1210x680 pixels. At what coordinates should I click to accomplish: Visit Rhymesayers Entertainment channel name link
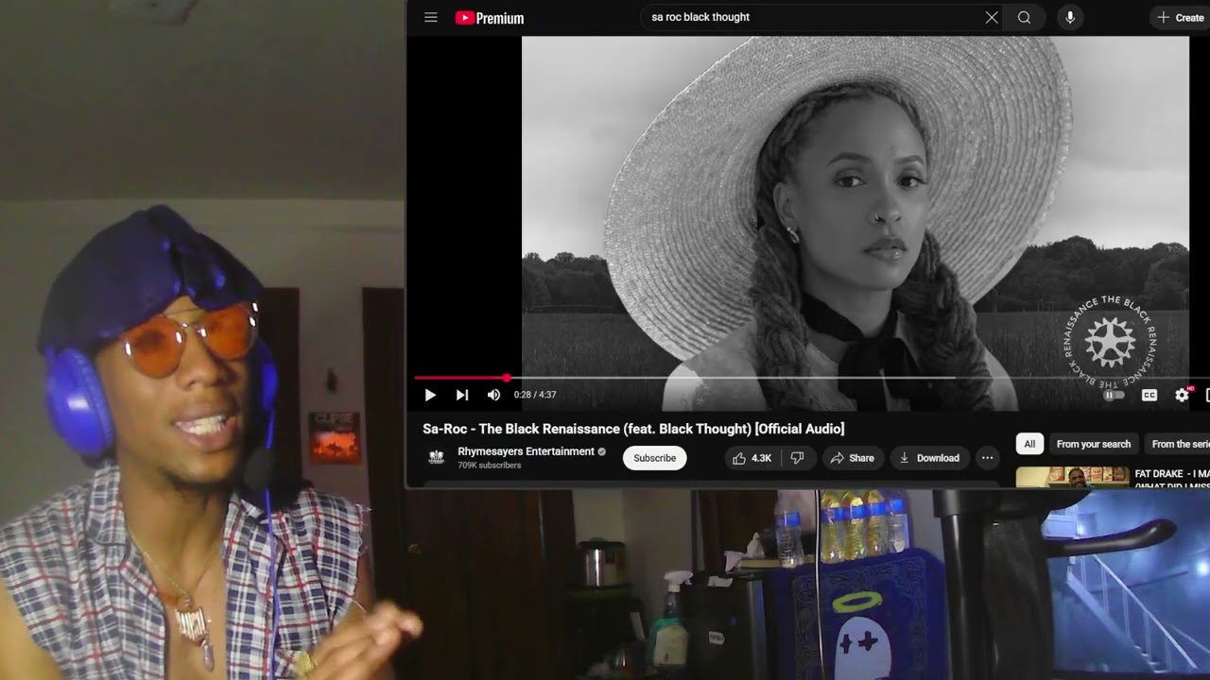click(527, 451)
